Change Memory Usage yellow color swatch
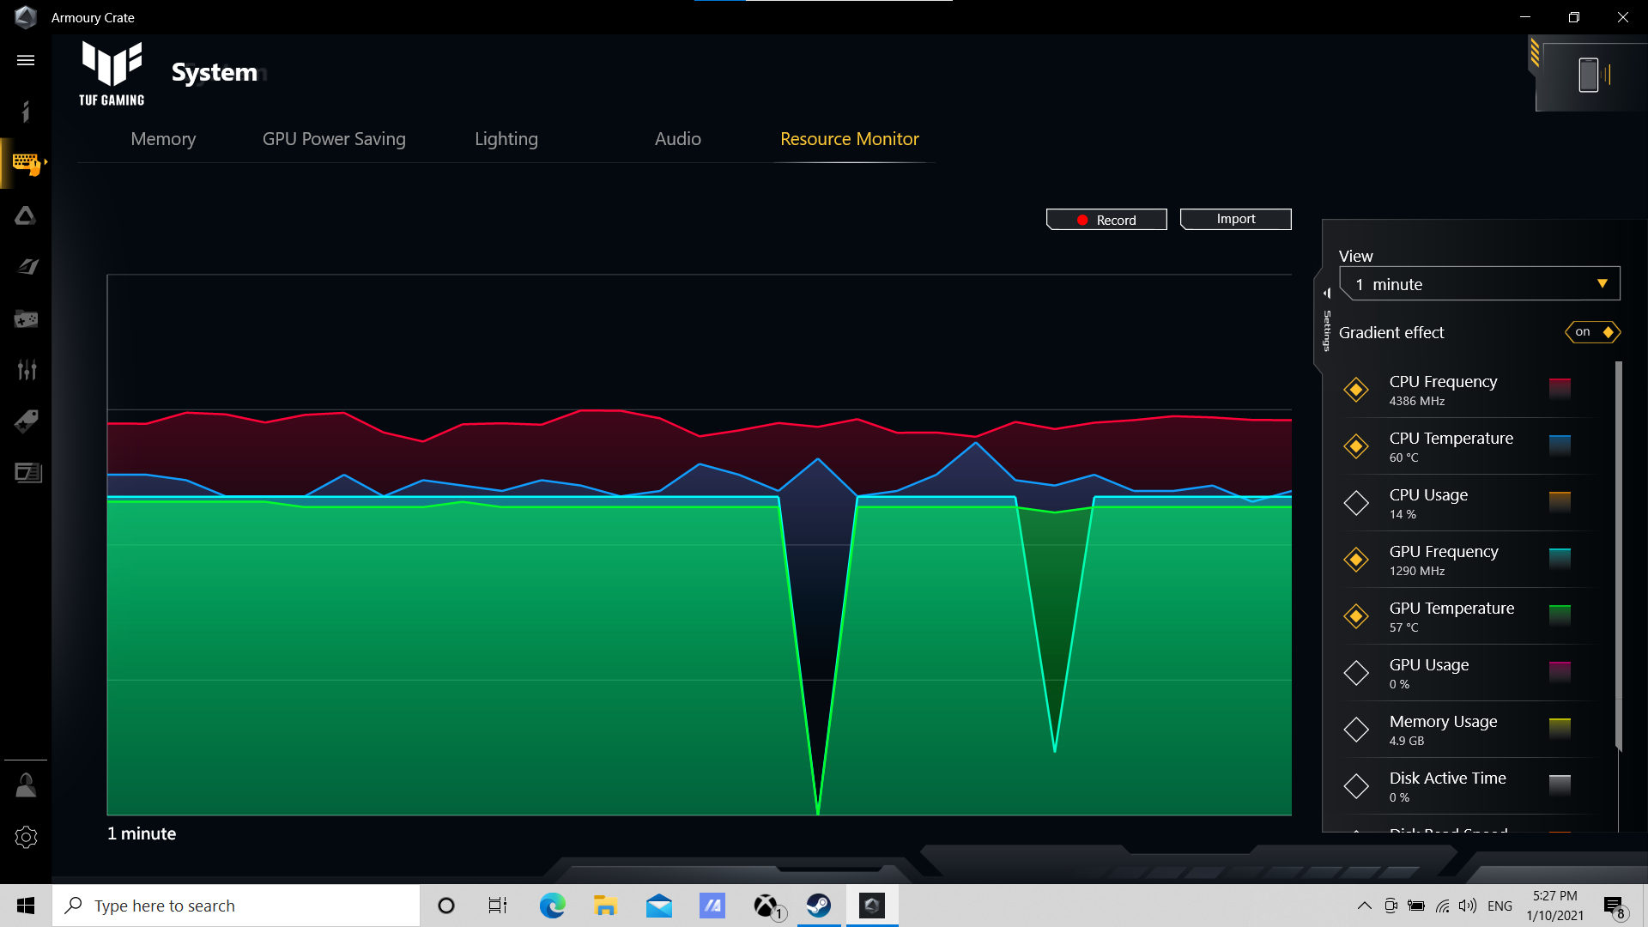Image resolution: width=1648 pixels, height=927 pixels. click(x=1560, y=729)
